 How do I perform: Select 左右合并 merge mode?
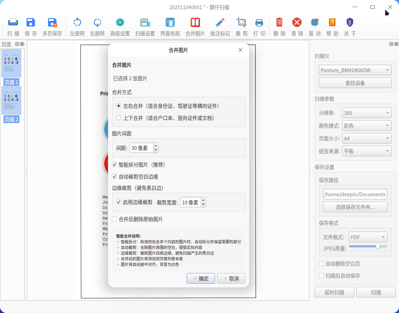[119, 106]
